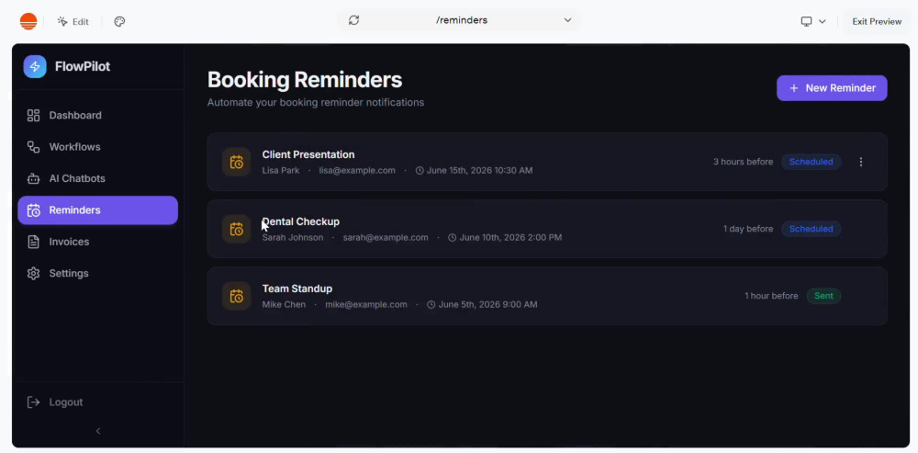The image size is (918, 453).
Task: Click the orange app logo in top bar
Action: pos(28,21)
